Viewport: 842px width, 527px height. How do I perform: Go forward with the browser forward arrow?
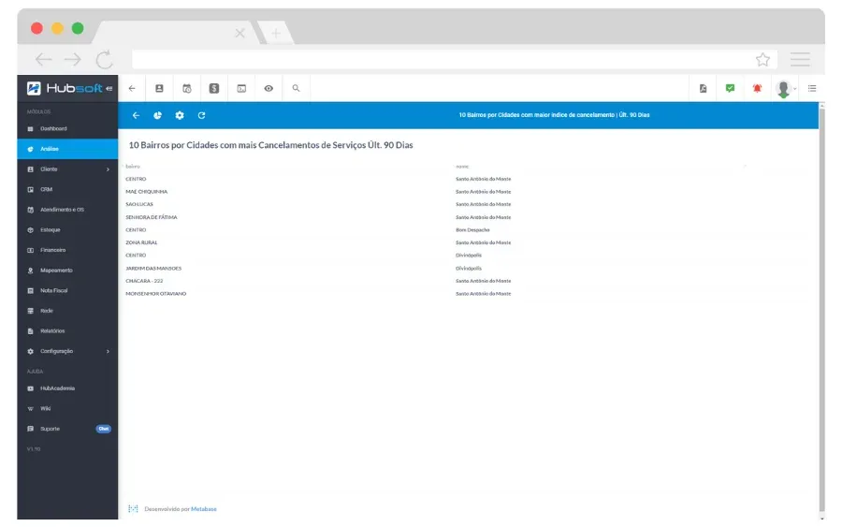click(x=72, y=59)
